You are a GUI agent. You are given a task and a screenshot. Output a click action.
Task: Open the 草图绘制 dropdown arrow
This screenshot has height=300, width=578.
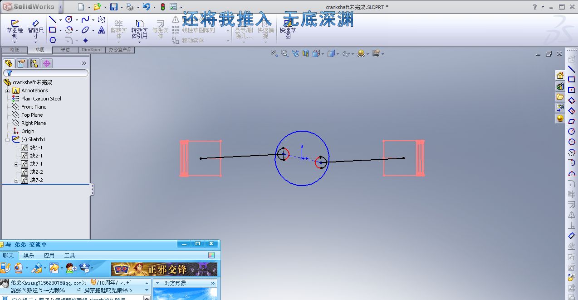[15, 43]
